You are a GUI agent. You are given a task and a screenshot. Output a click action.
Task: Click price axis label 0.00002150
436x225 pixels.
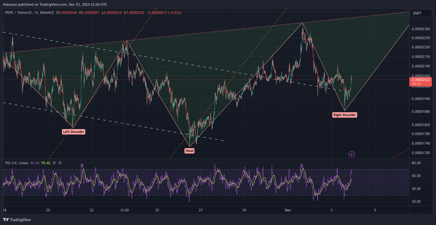pyautogui.click(x=421, y=57)
